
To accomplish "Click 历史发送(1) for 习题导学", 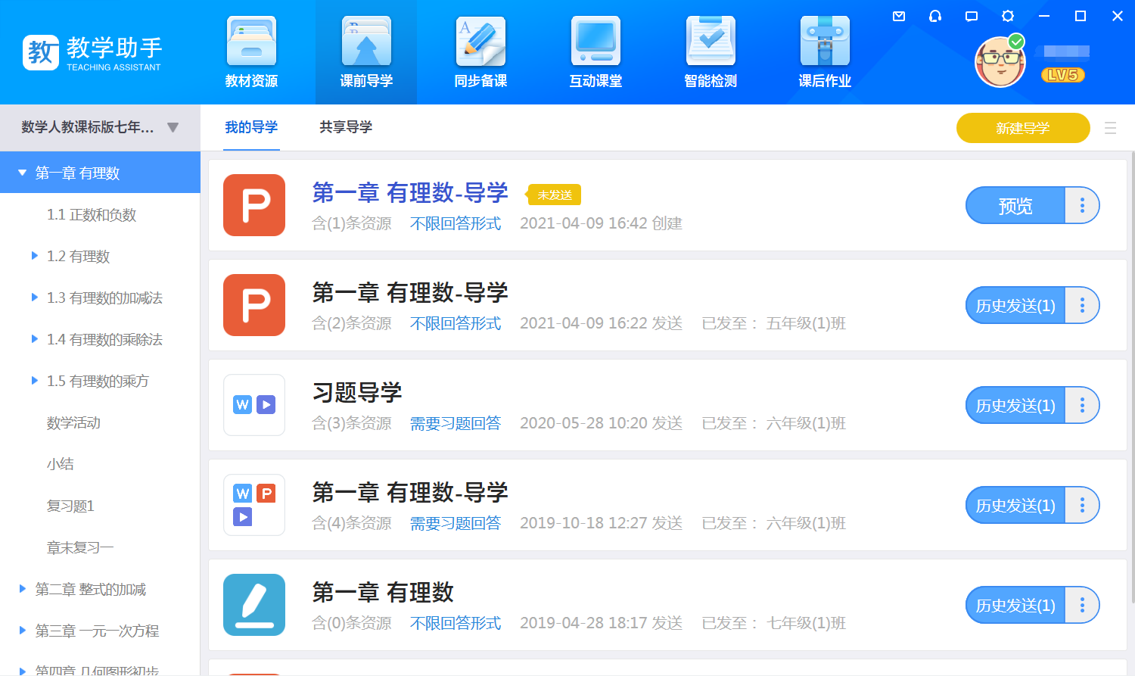I will coord(1015,405).
